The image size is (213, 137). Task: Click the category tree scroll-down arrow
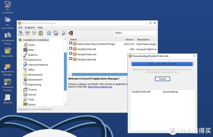(65, 104)
